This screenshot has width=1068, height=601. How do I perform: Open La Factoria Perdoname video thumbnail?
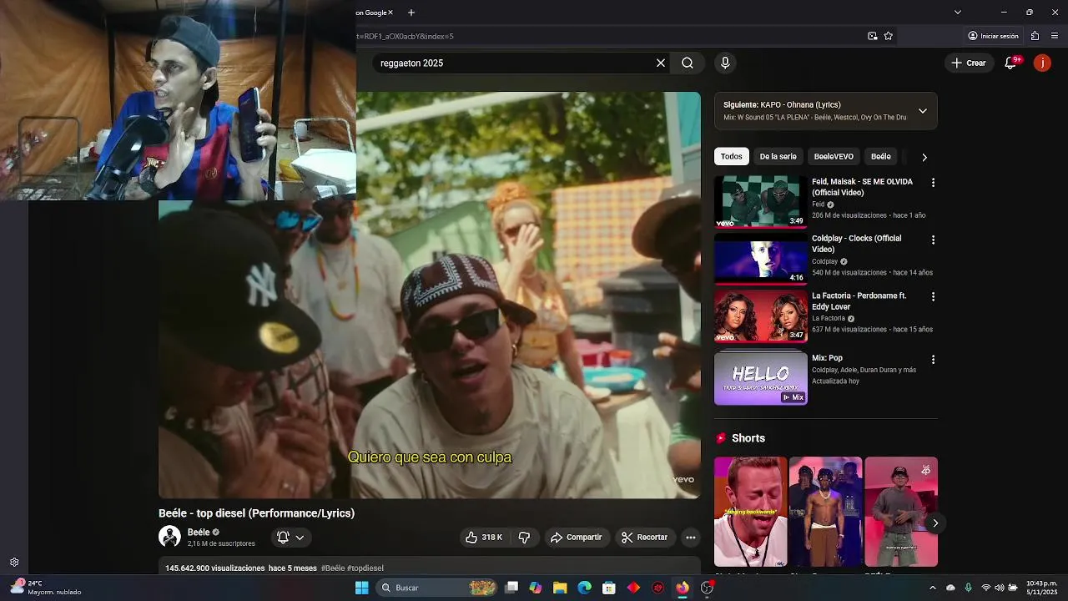pyautogui.click(x=760, y=316)
